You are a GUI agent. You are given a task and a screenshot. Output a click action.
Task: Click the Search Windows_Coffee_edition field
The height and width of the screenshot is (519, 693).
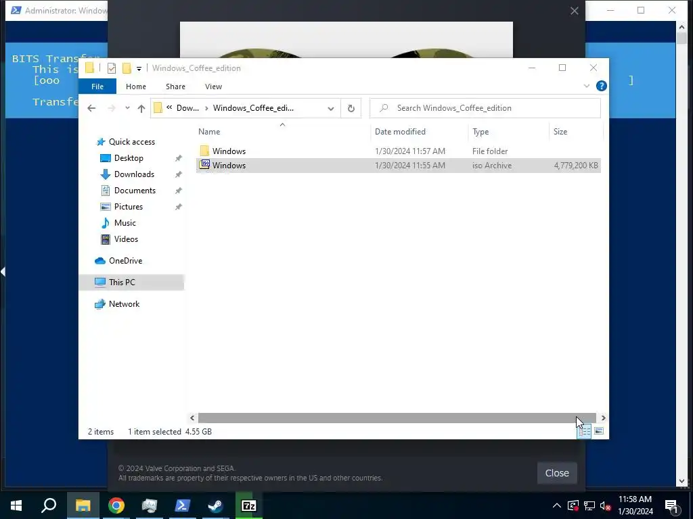[x=485, y=108]
